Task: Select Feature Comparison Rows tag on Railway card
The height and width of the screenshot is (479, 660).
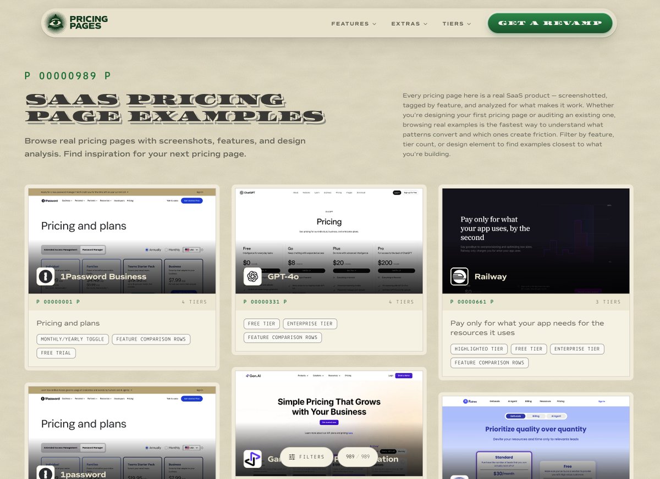Action: (490, 363)
